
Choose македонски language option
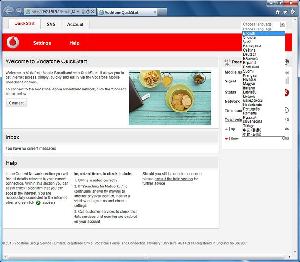coord(263,101)
